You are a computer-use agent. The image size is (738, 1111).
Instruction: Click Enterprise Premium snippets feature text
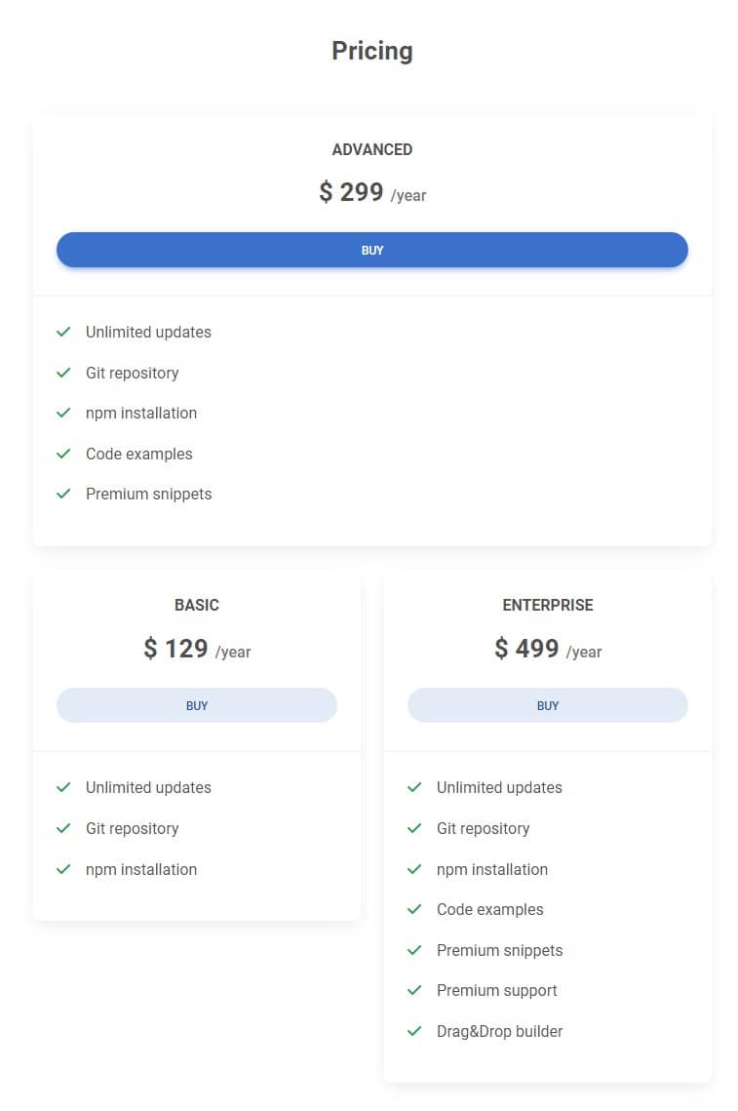pos(499,950)
